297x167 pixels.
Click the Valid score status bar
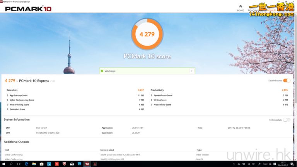tap(147, 71)
